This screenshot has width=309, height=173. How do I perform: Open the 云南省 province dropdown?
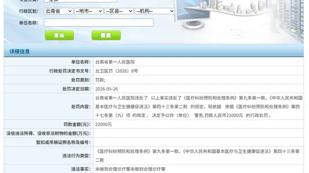coord(58,11)
